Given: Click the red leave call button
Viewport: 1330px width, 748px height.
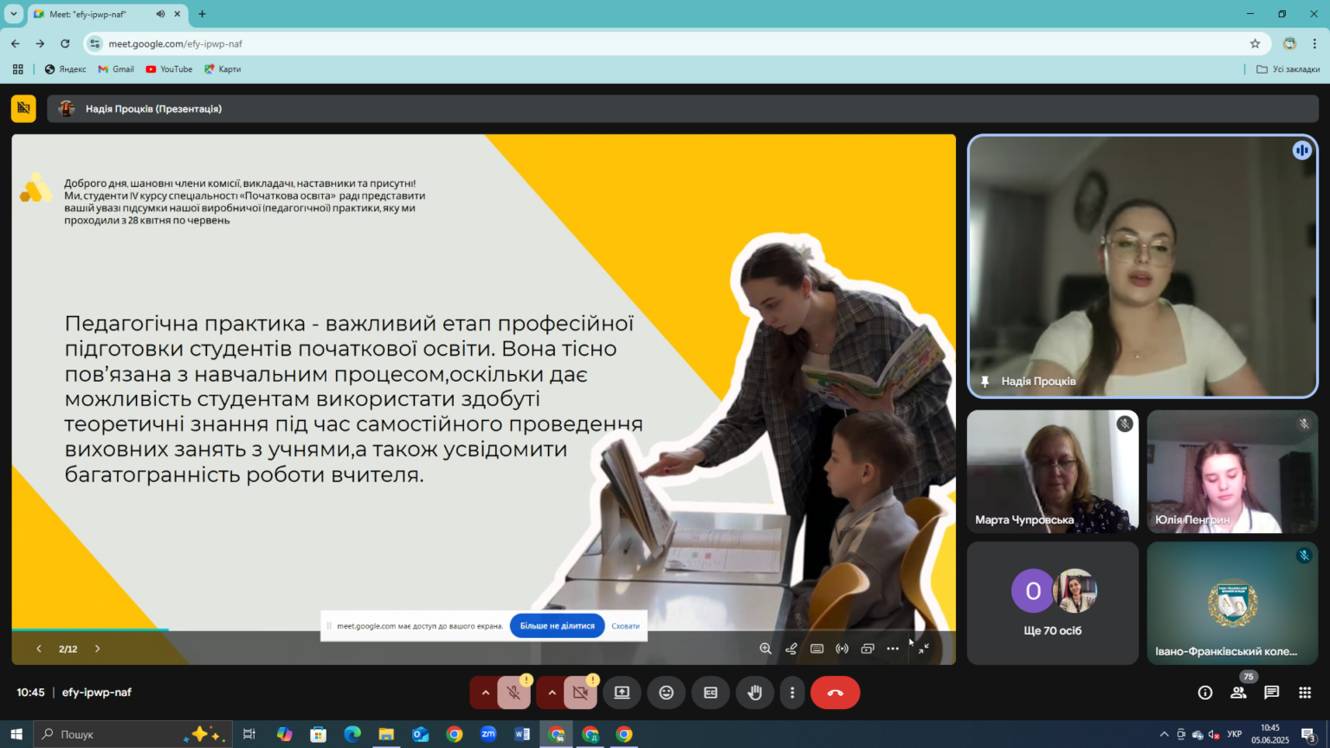Looking at the screenshot, I should [x=835, y=693].
